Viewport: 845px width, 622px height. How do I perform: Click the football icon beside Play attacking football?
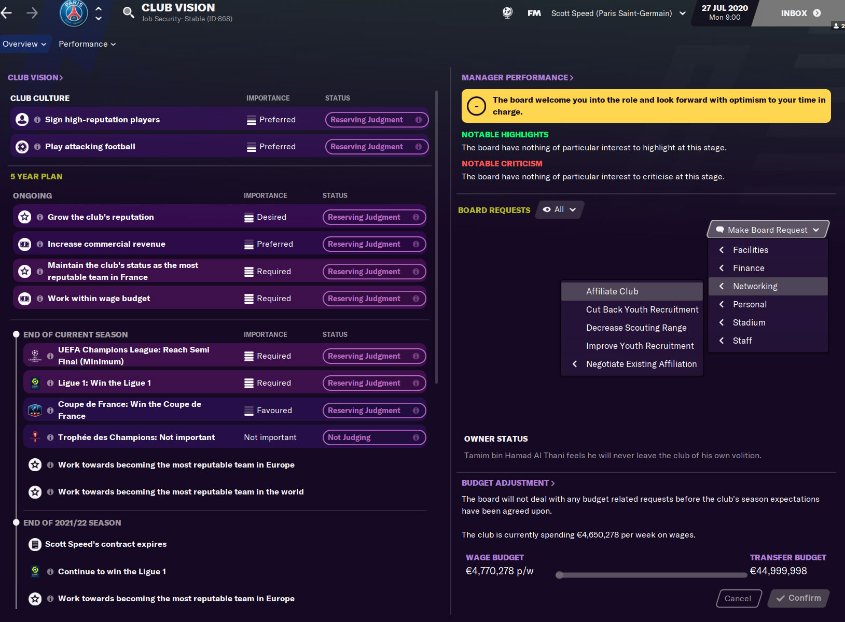coord(22,146)
